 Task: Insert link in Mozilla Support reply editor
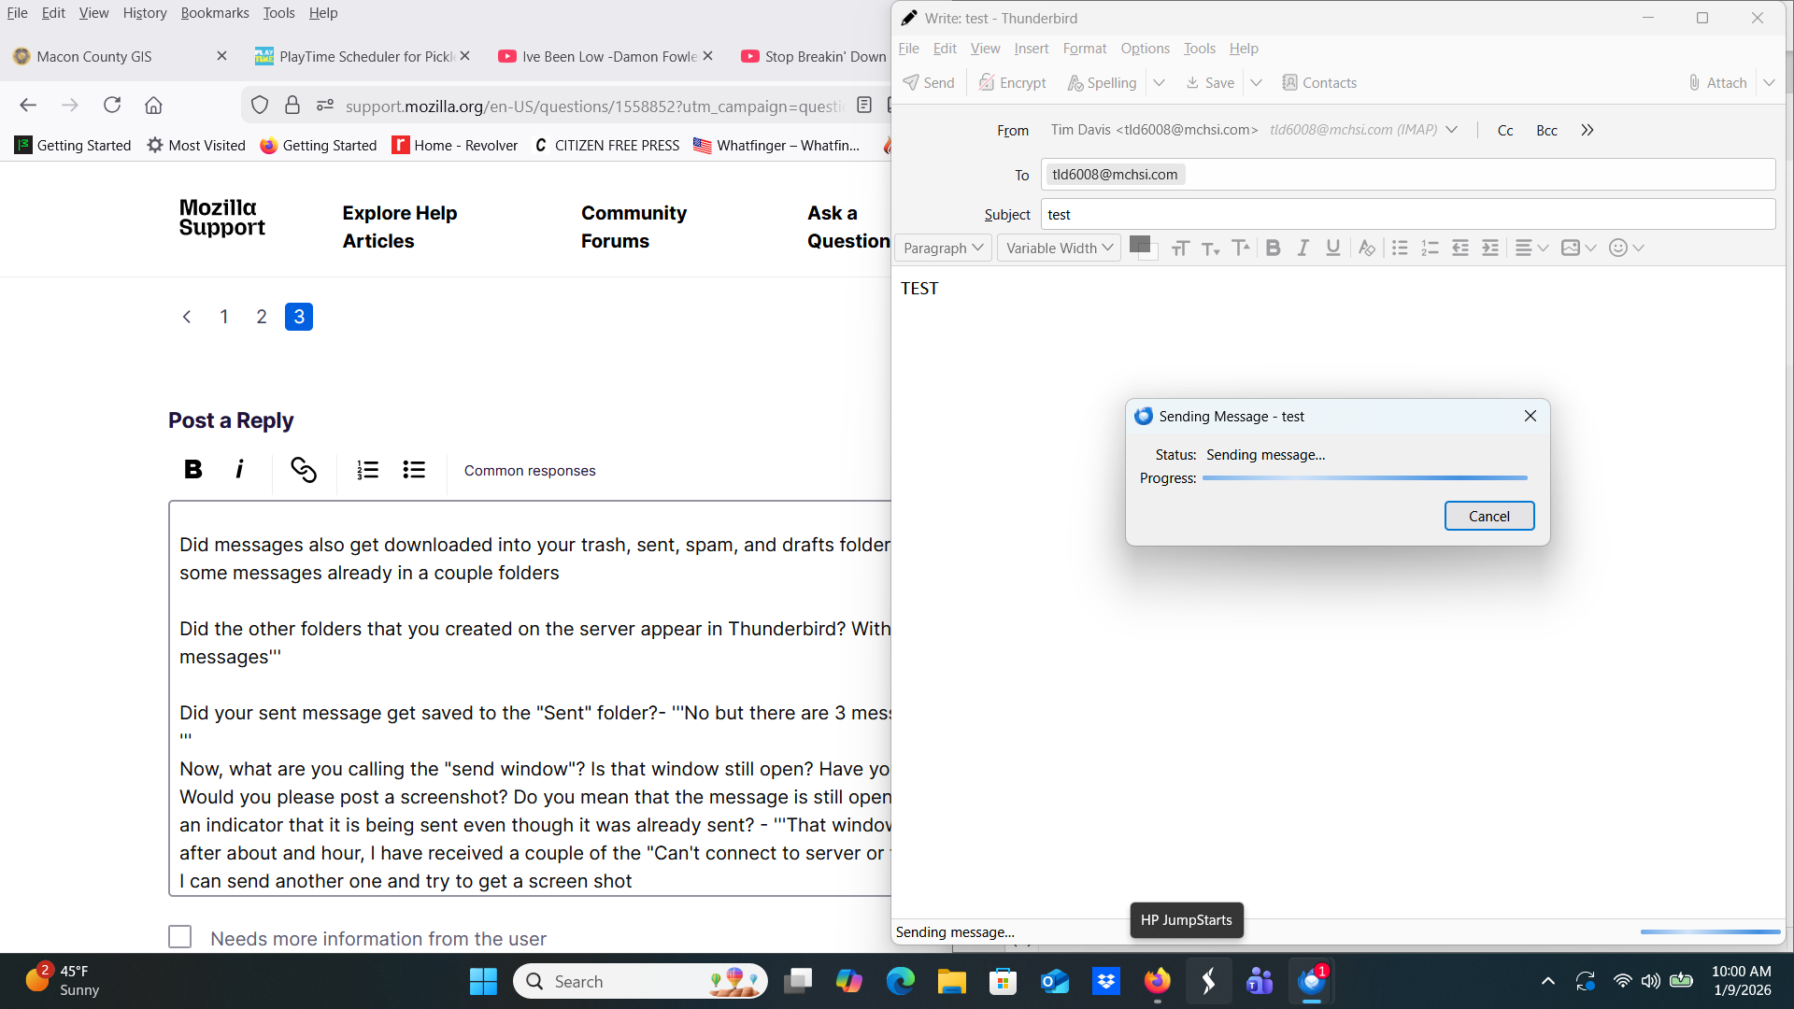[x=303, y=470]
